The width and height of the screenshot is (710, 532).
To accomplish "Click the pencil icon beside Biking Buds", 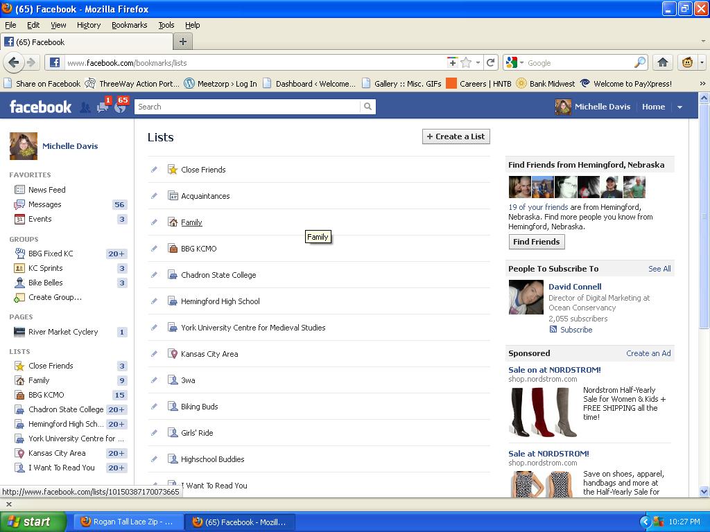I will click(154, 406).
